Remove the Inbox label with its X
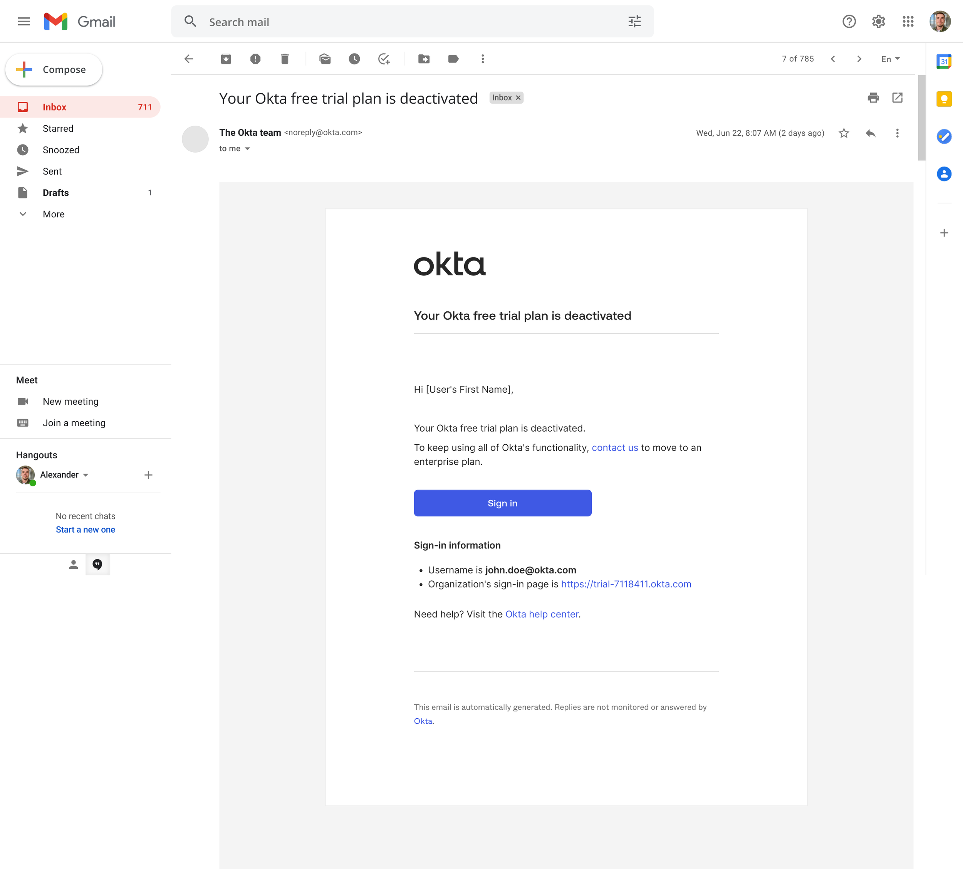963x869 pixels. (518, 98)
